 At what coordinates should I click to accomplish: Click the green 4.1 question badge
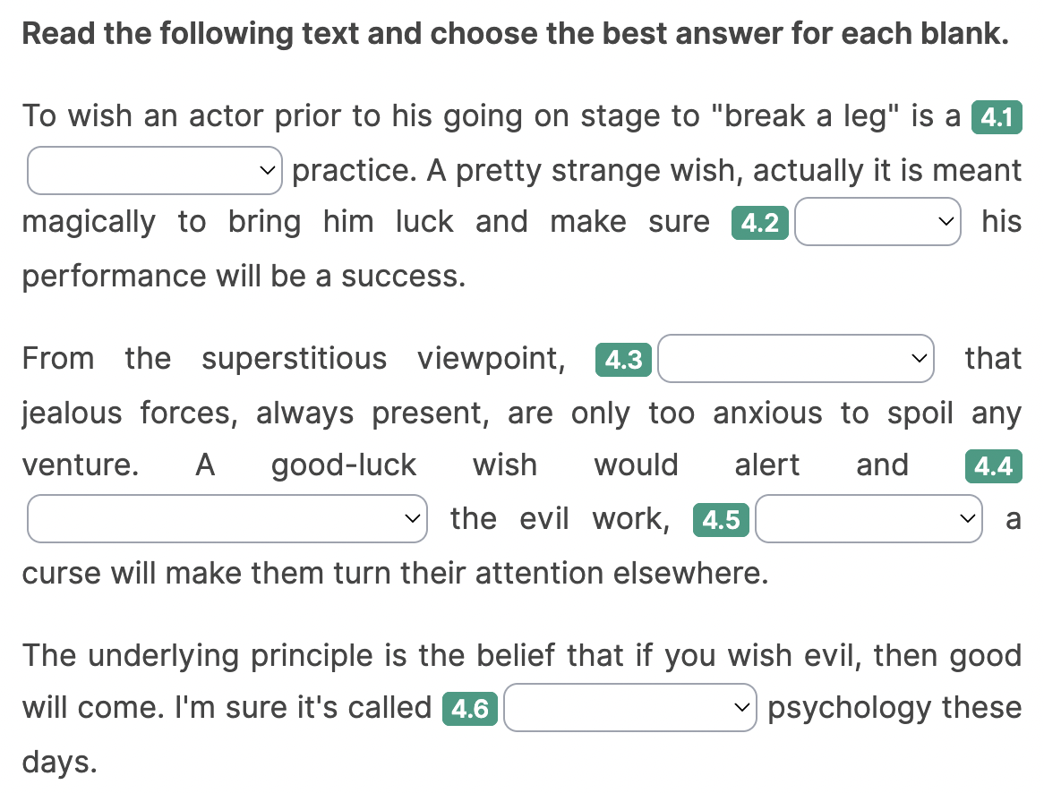pos(996,118)
